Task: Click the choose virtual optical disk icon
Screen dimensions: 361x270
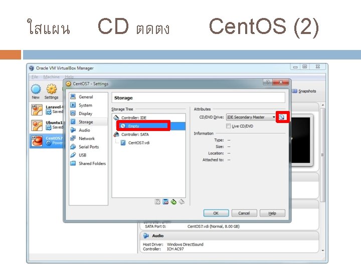Action: pos(282,117)
